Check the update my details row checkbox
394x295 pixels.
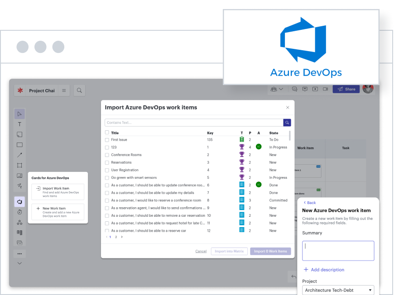point(107,193)
